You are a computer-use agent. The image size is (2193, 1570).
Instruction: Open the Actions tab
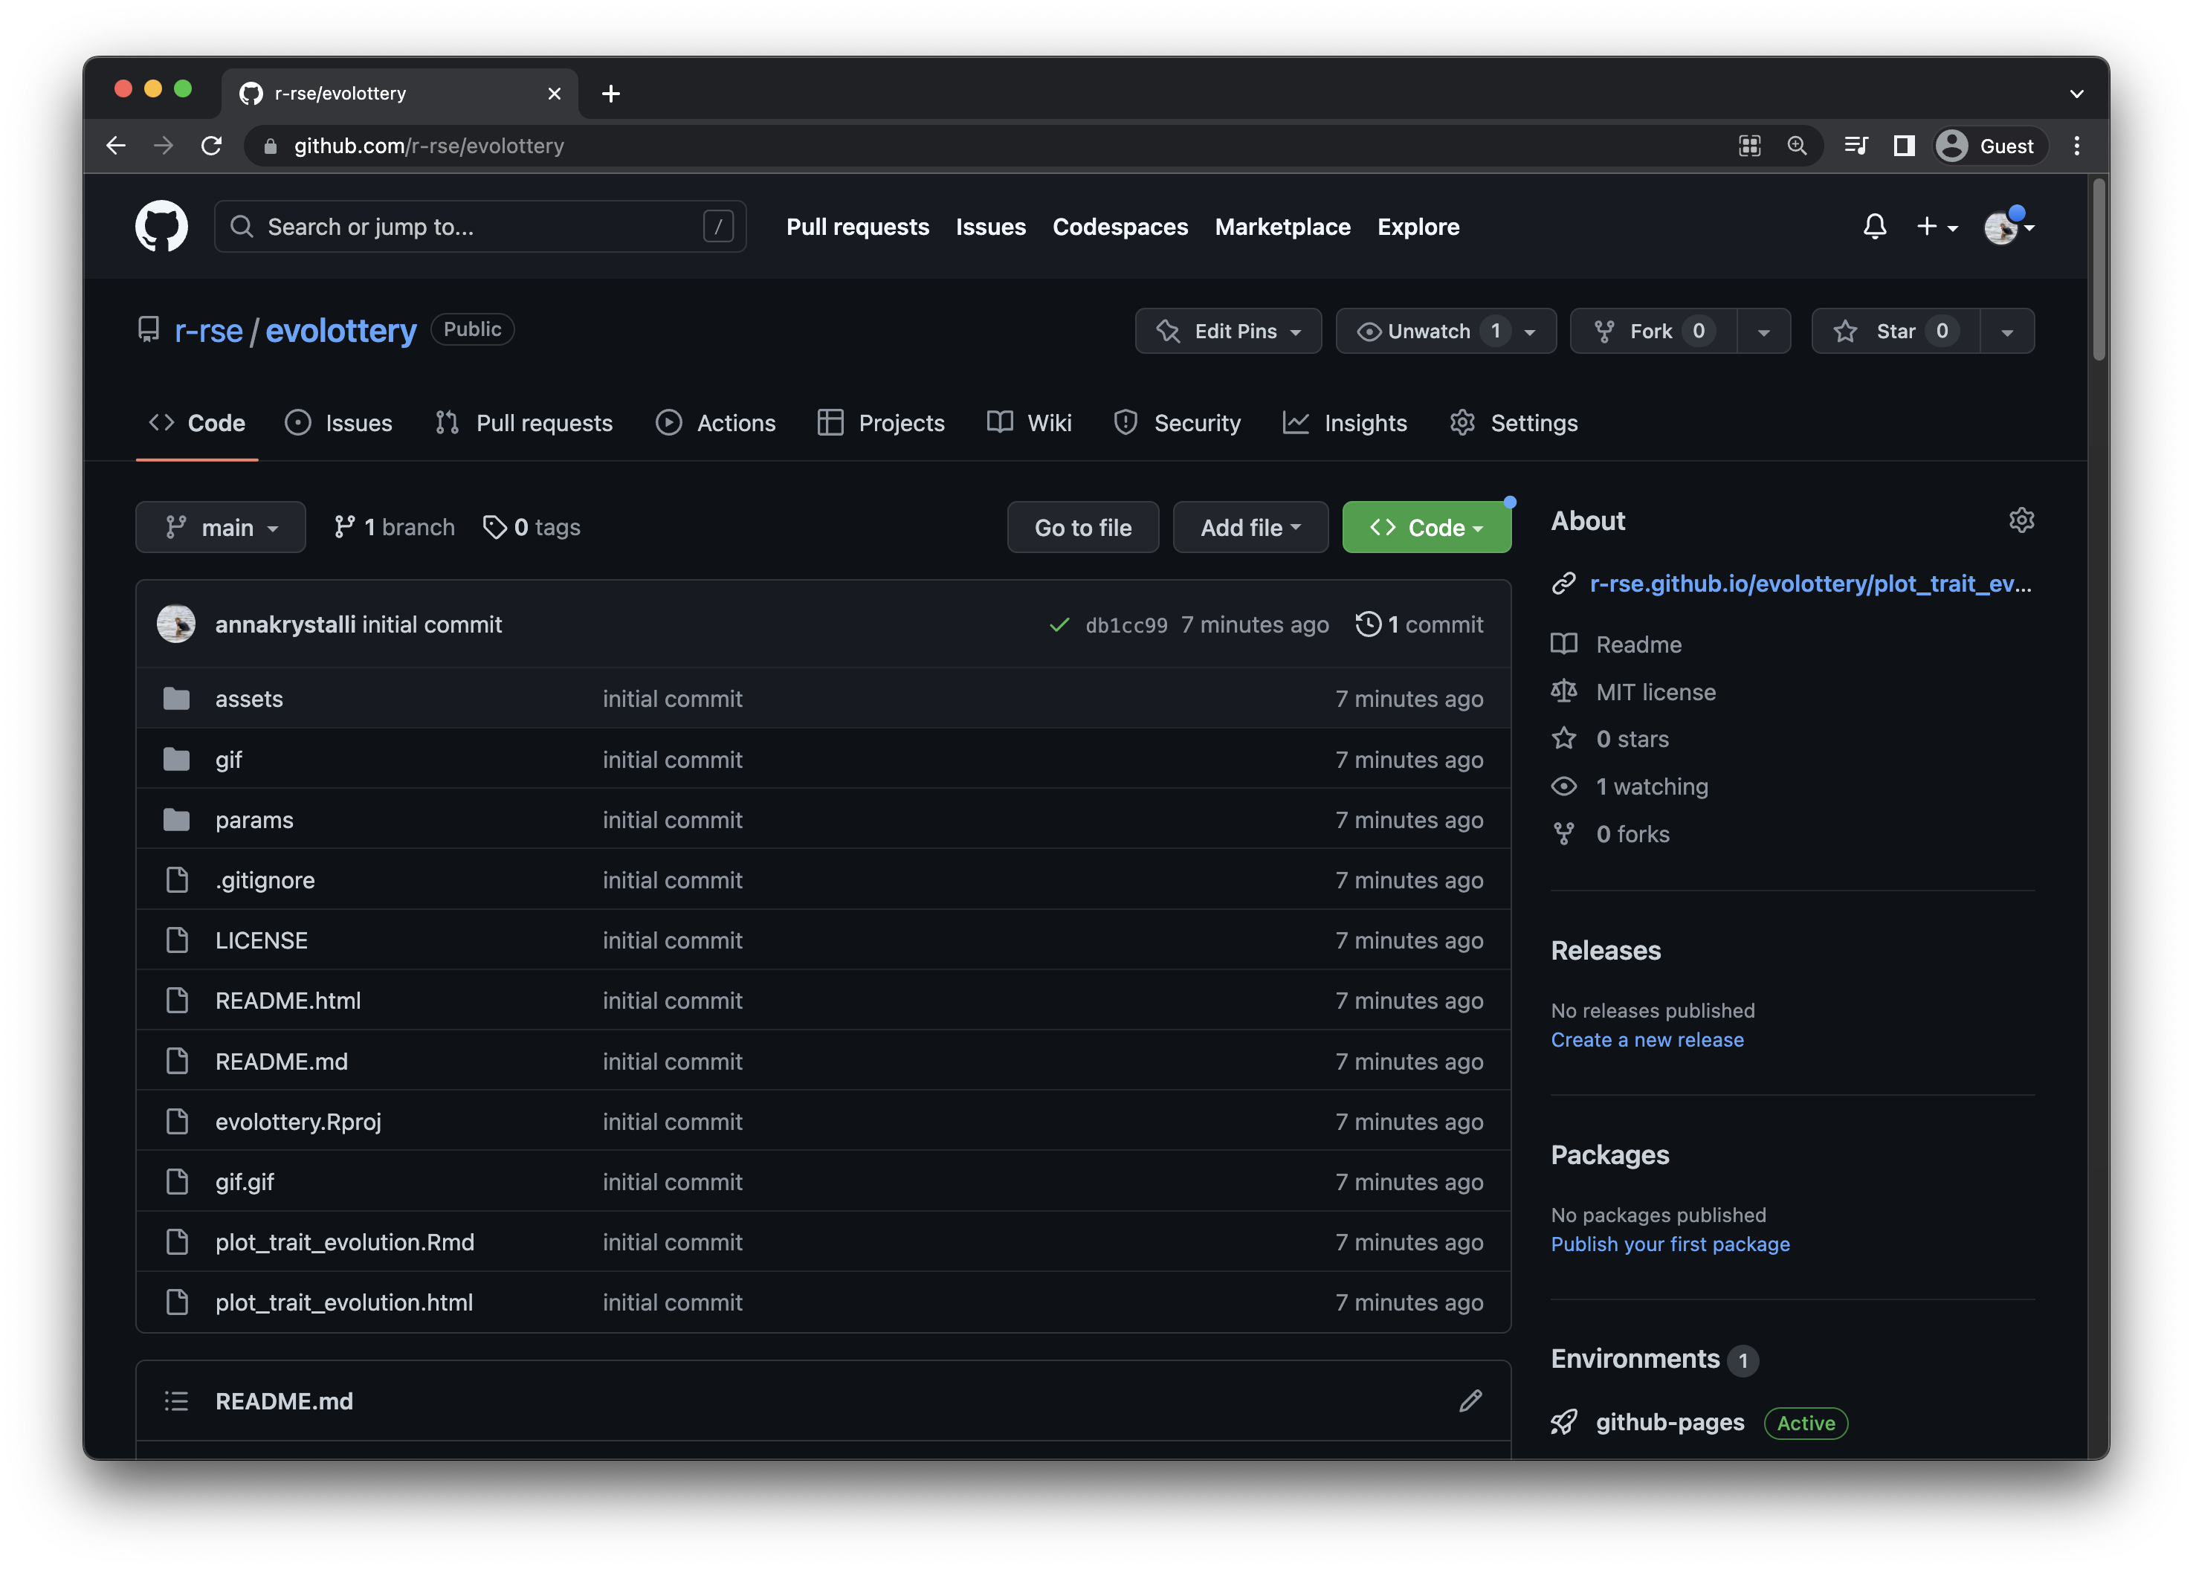click(x=715, y=422)
